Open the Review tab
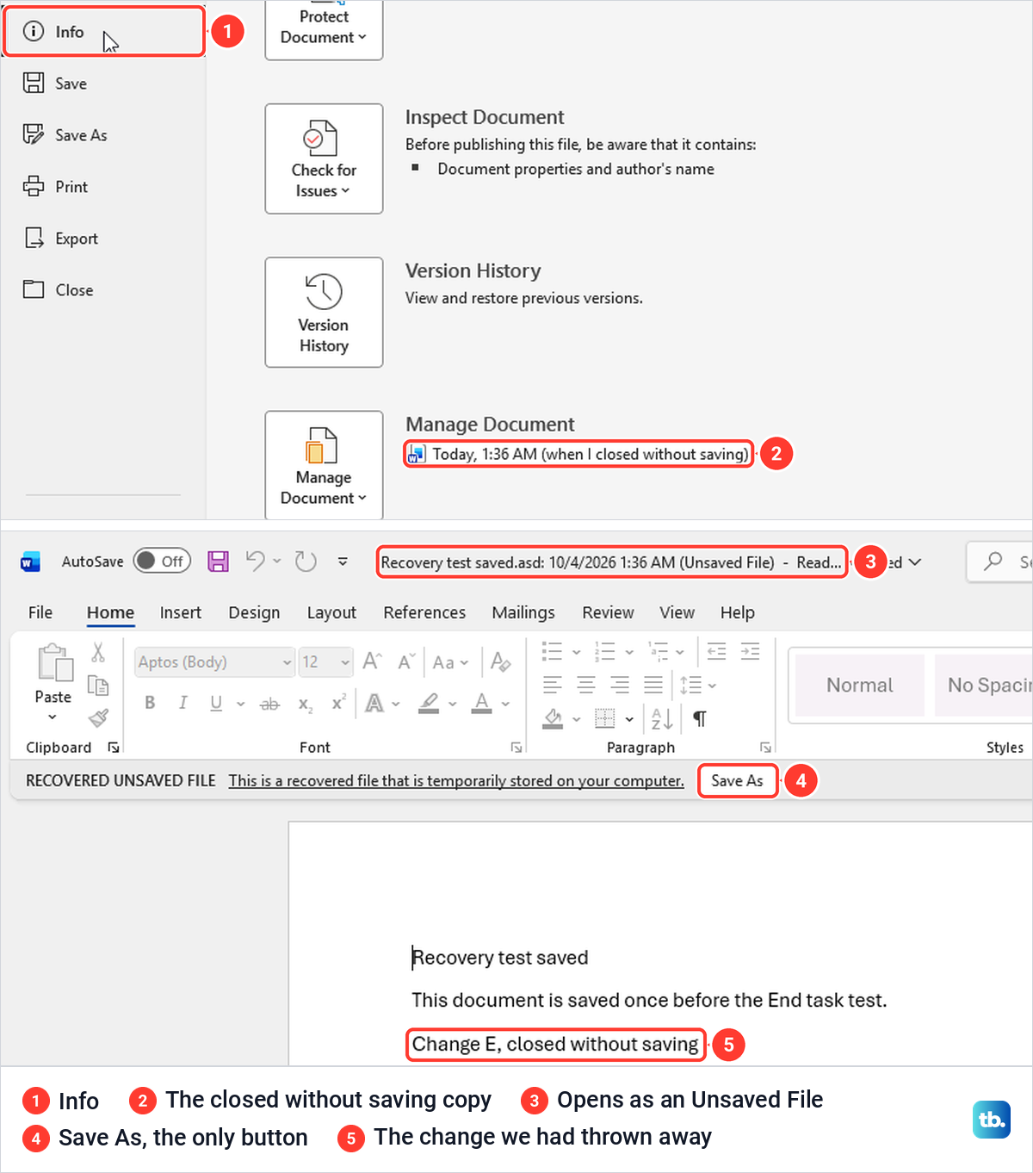This screenshot has height=1173, width=1033. pos(608,612)
